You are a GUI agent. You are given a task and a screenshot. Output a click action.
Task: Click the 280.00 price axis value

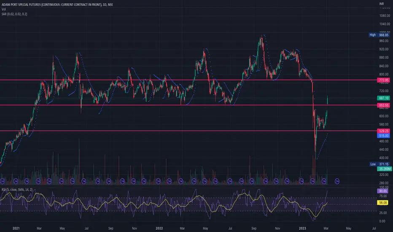tap(384, 183)
